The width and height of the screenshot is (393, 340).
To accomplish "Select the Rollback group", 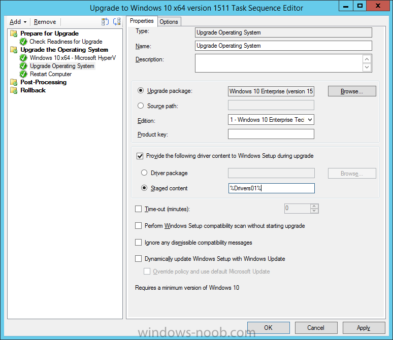I will pos(33,90).
